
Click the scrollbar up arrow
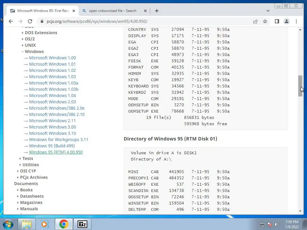(x=300, y=30)
